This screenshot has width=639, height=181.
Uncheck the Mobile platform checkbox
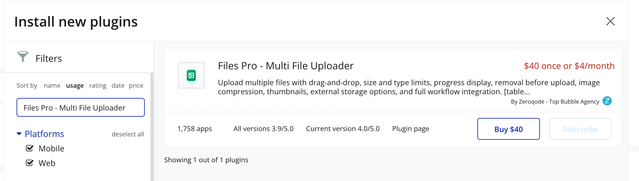pos(30,148)
